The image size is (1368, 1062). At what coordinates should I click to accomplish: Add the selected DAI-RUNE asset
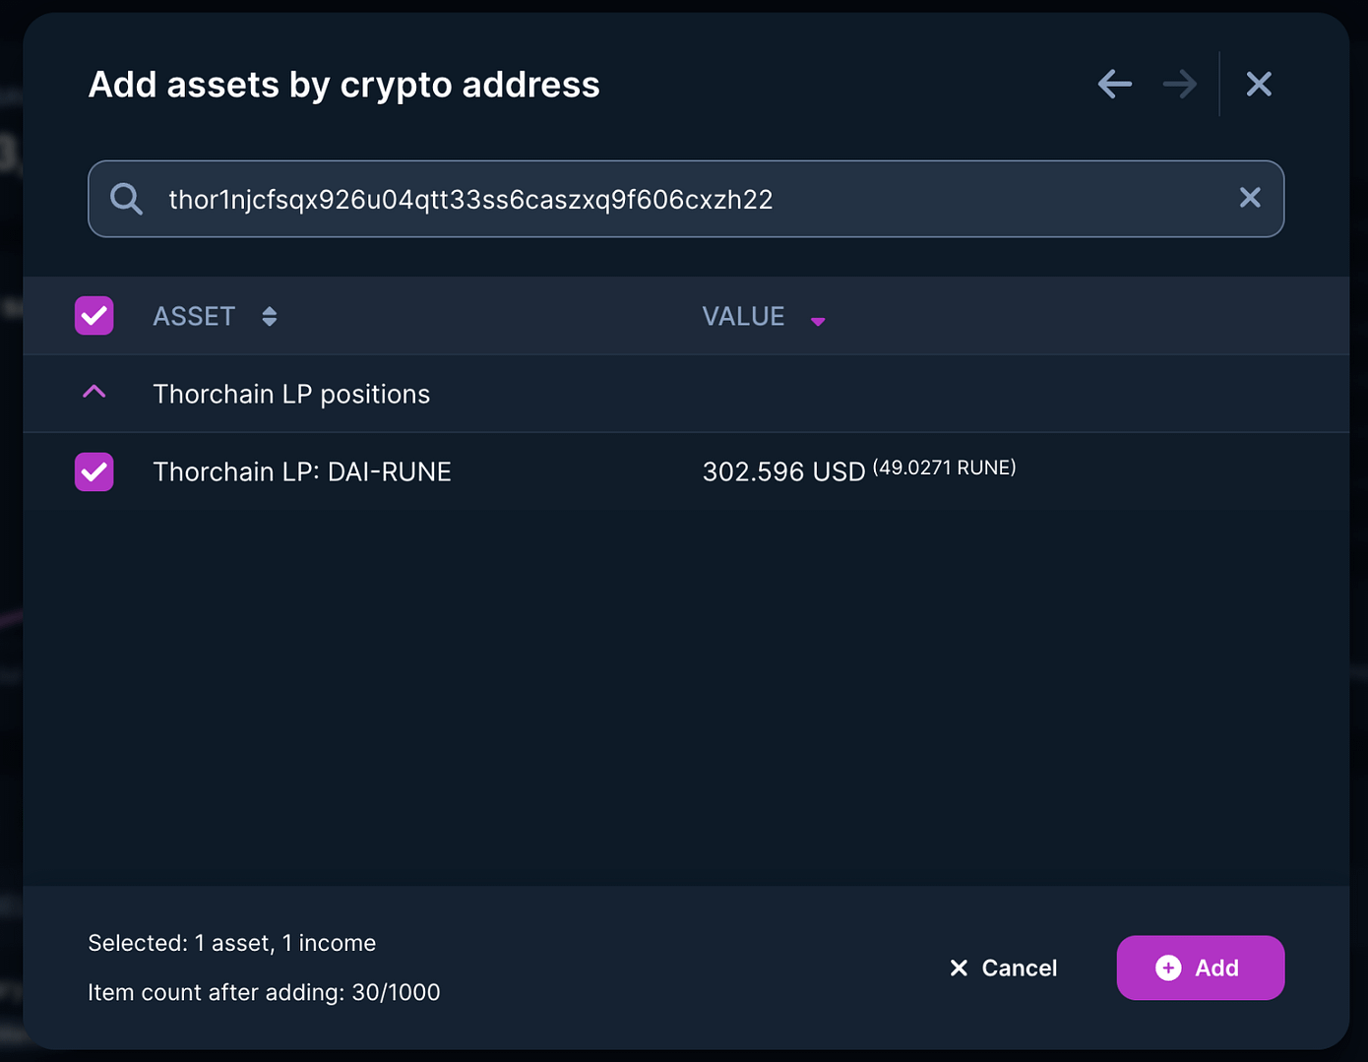(1200, 968)
